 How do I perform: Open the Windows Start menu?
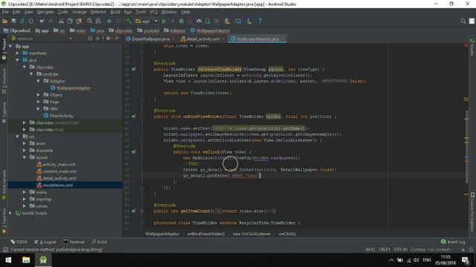click(x=8, y=260)
